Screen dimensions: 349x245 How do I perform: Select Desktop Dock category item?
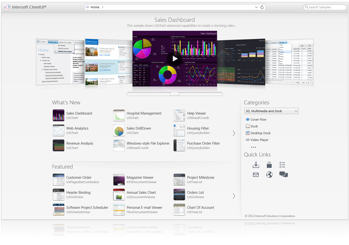(x=258, y=133)
